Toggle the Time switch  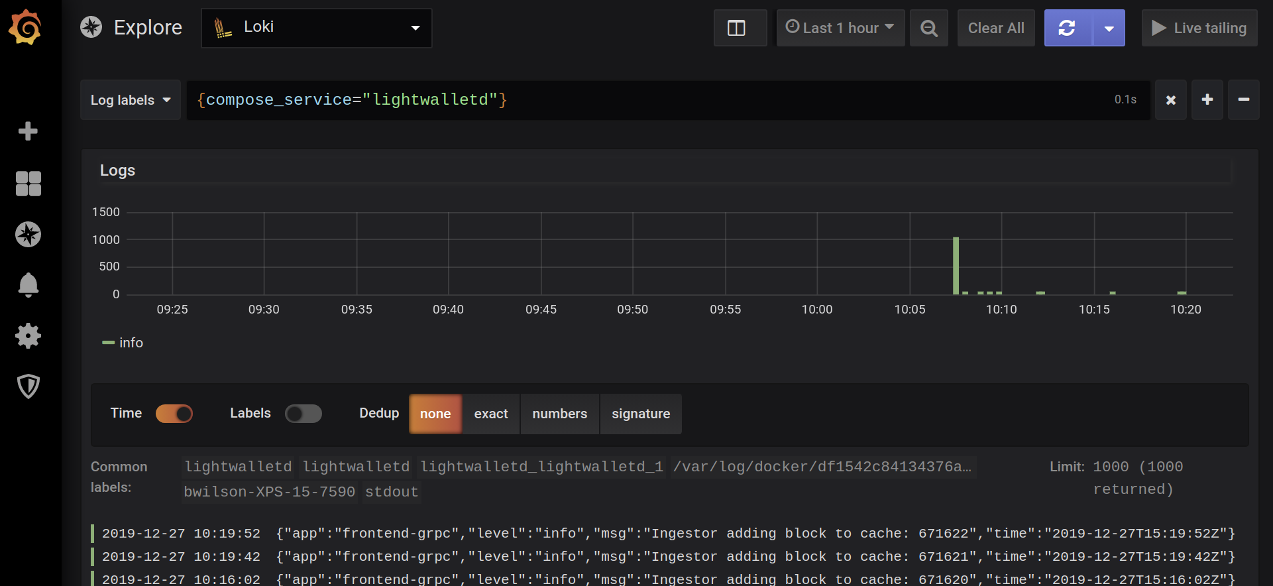pos(174,414)
